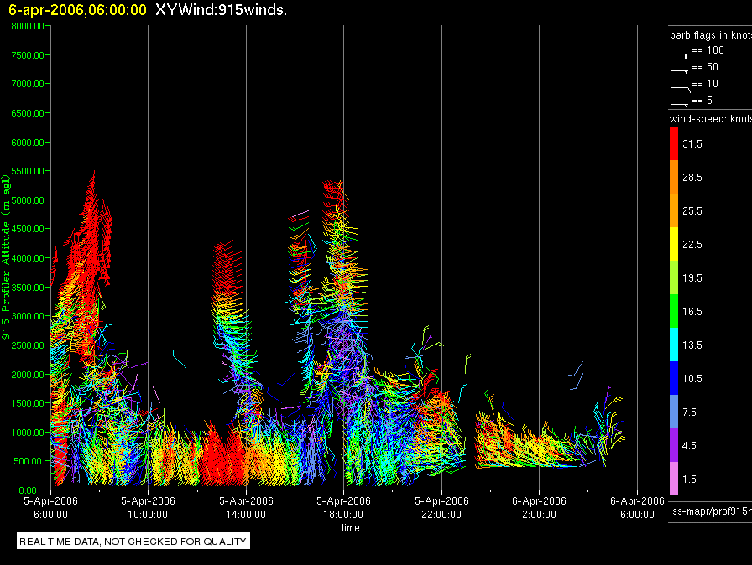The image size is (752, 565).
Task: Click the 5-Apr-2006 10:00:00 time axis label
Action: [148, 506]
